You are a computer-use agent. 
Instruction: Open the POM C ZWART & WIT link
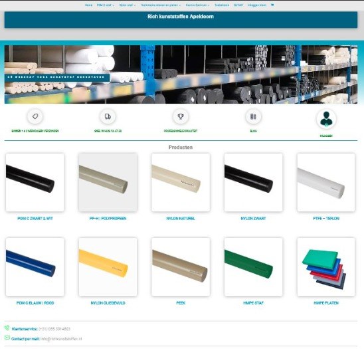pyautogui.click(x=35, y=219)
